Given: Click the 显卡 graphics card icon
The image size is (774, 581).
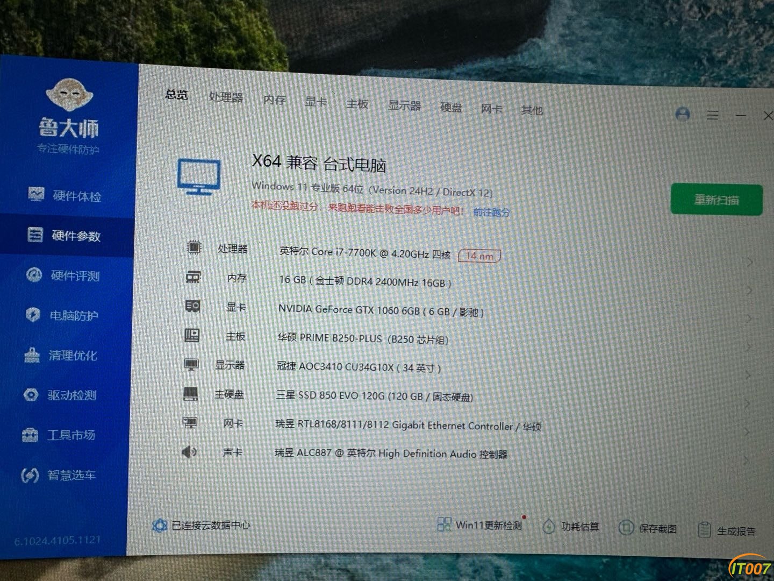Looking at the screenshot, I should click(x=192, y=306).
